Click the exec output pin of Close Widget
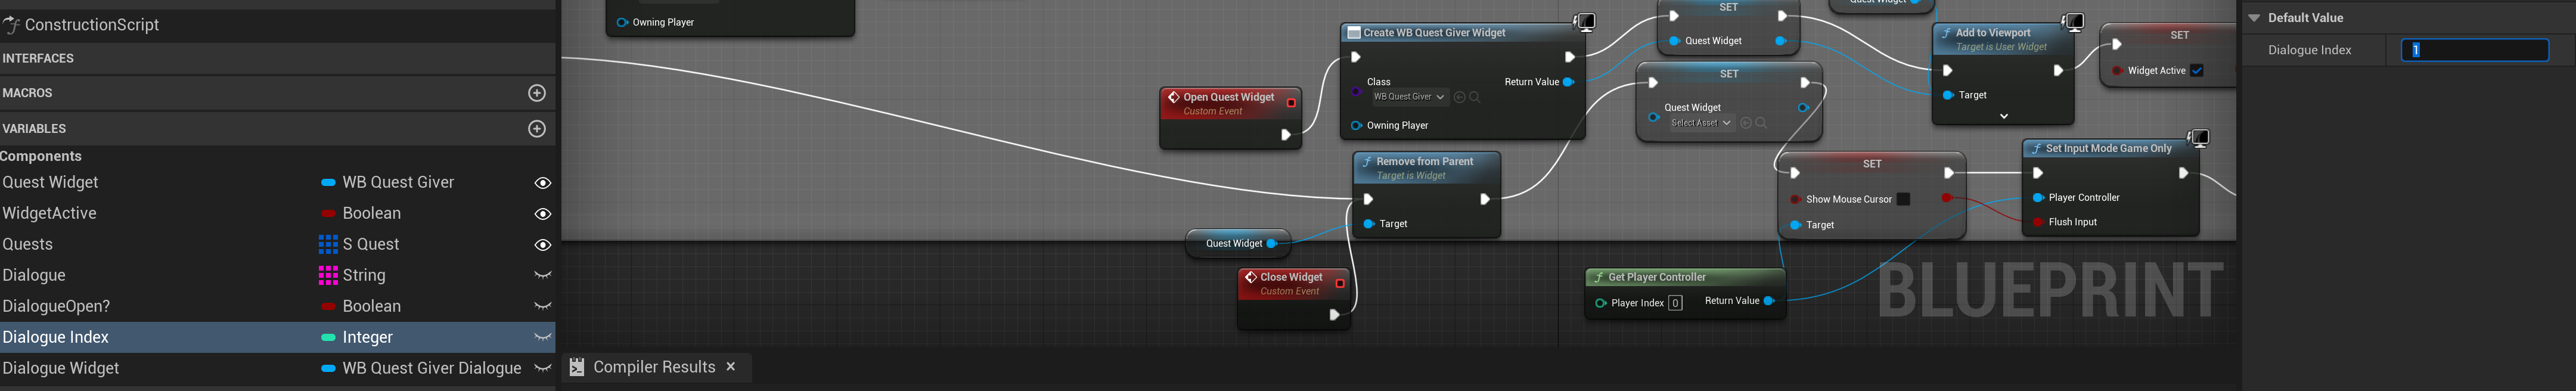The image size is (2576, 391). [1334, 315]
